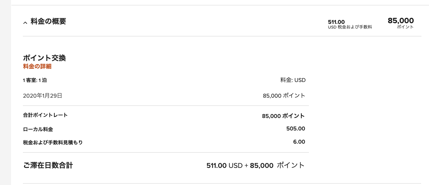
Task: Click the ポイント label under 85,000 header
Action: (x=405, y=27)
